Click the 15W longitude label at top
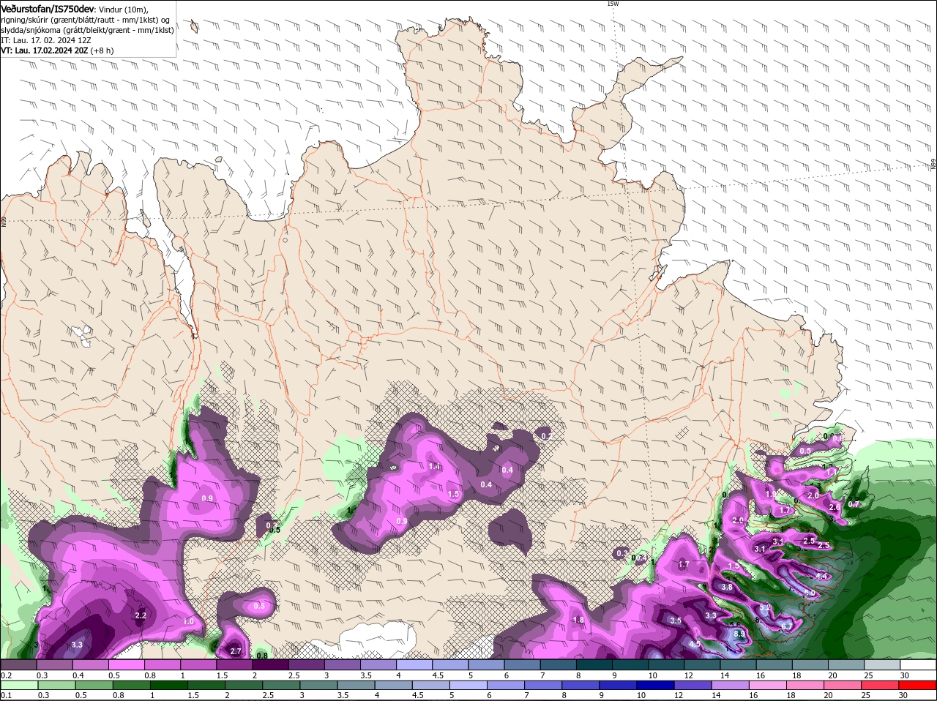 613,4
